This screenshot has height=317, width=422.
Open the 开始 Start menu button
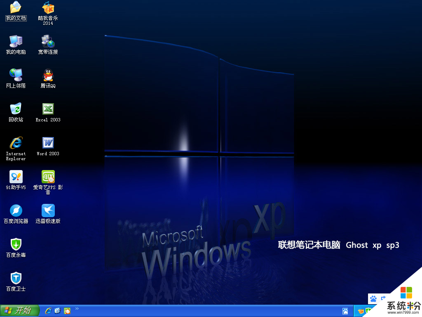pos(19,311)
